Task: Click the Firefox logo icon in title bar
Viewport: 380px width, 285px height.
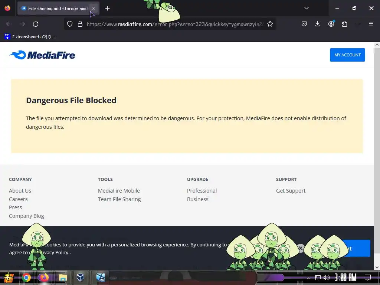Action: (x=7, y=8)
